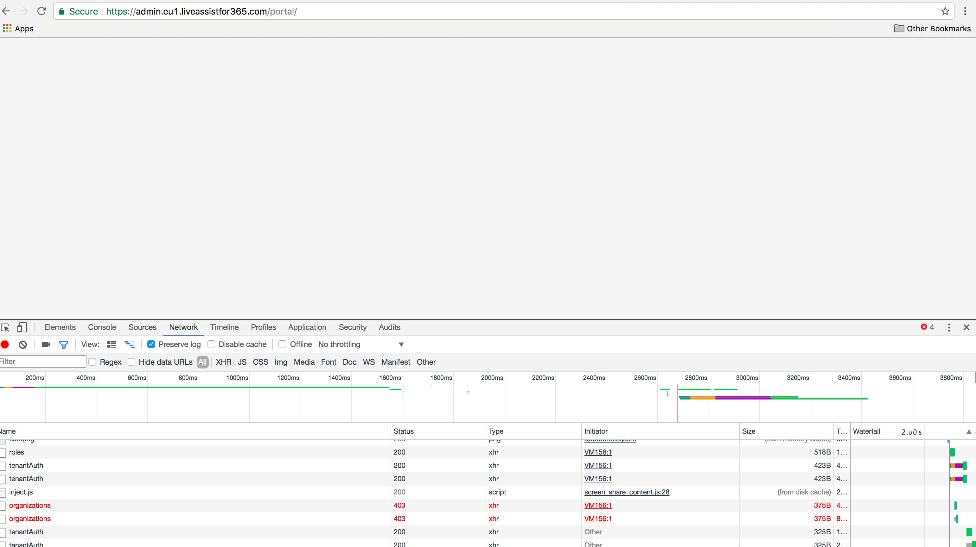Click the green Secure padlock
Image resolution: width=976 pixels, height=547 pixels.
coord(62,11)
